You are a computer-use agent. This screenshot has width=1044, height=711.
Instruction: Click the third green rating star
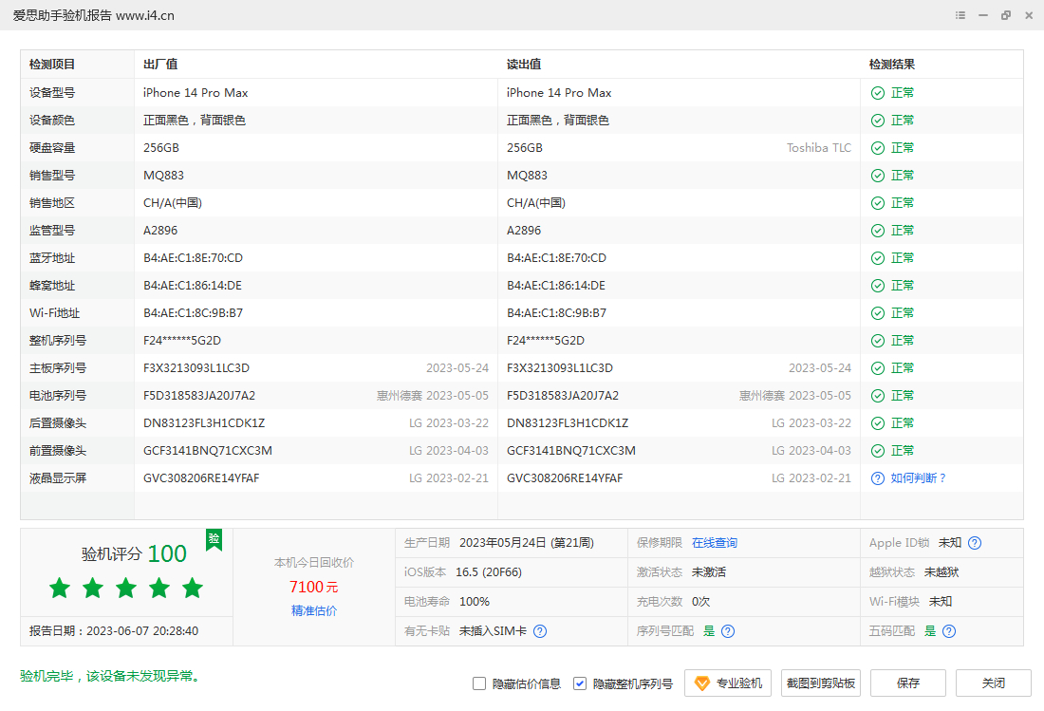(126, 588)
